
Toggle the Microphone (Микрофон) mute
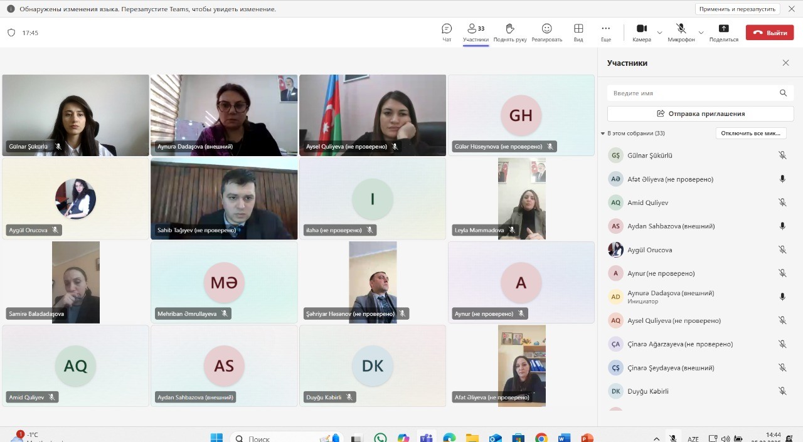click(681, 32)
